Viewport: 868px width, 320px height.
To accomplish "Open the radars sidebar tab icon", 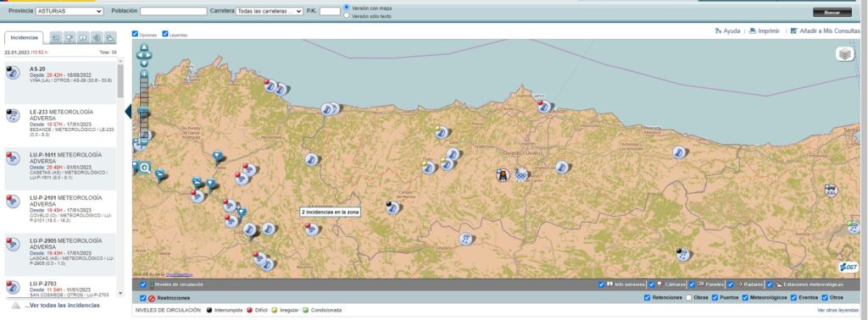I will tap(97, 37).
